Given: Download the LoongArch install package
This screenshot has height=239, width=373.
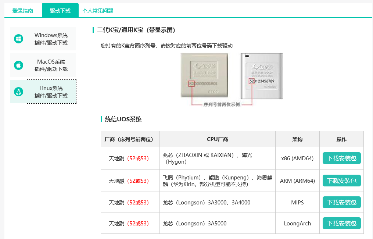Looking at the screenshot, I should (x=342, y=223).
